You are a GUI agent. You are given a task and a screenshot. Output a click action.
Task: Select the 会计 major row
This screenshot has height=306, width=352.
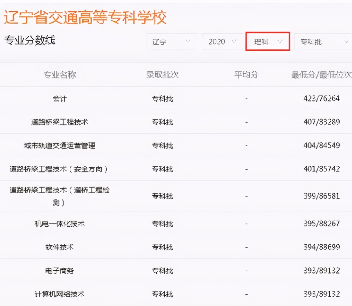59,98
